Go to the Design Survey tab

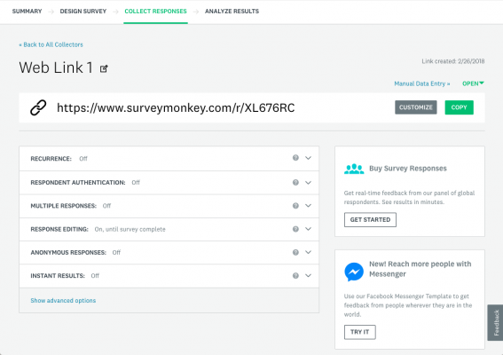[x=83, y=12]
